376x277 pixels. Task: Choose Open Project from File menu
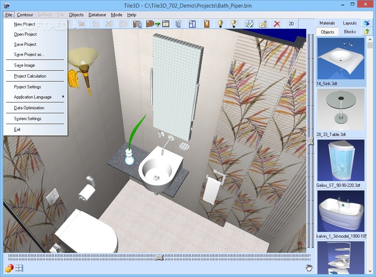tap(35, 34)
